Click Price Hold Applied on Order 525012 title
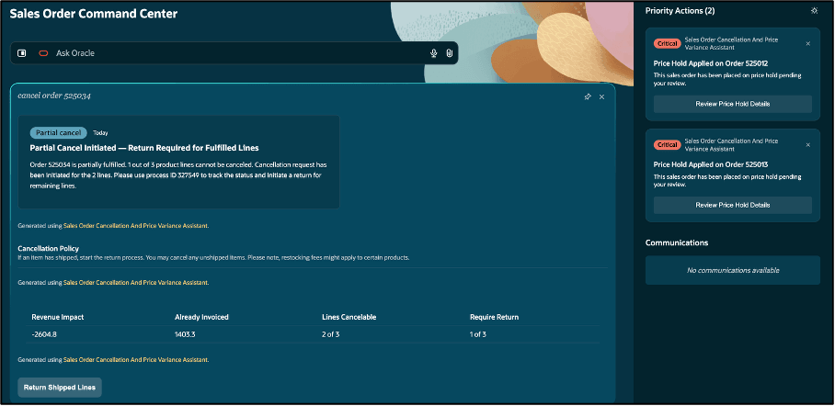 click(710, 63)
